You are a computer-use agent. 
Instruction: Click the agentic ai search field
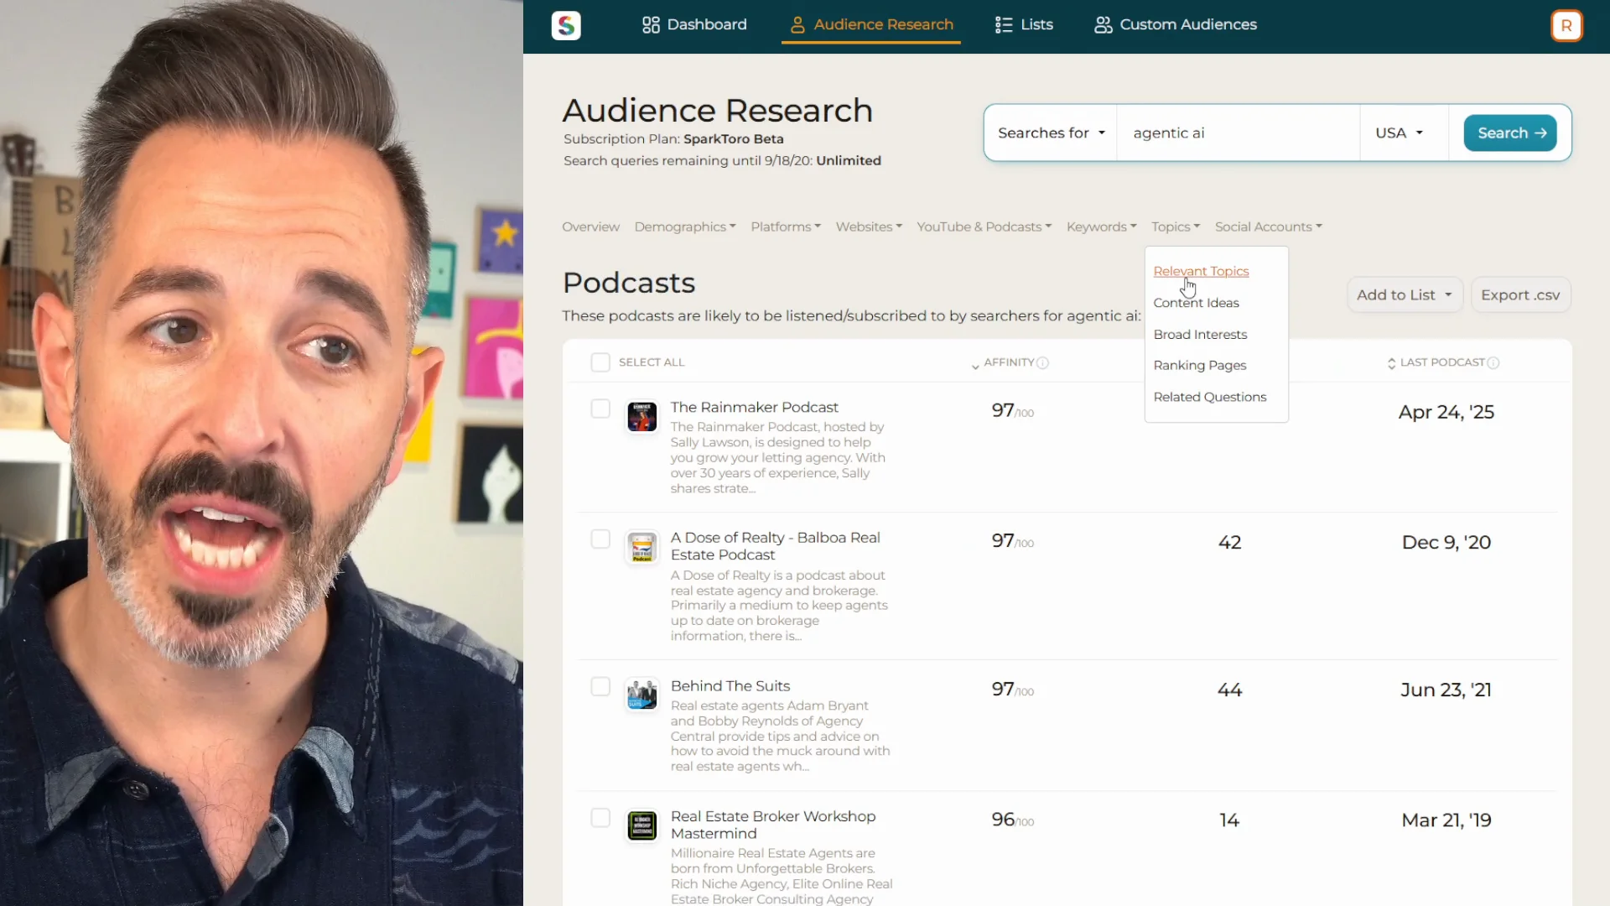pyautogui.click(x=1238, y=133)
